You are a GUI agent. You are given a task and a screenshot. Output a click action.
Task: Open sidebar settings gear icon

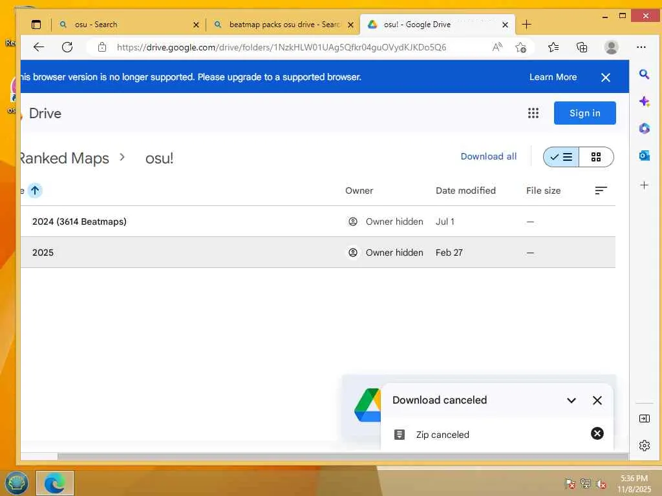point(645,446)
